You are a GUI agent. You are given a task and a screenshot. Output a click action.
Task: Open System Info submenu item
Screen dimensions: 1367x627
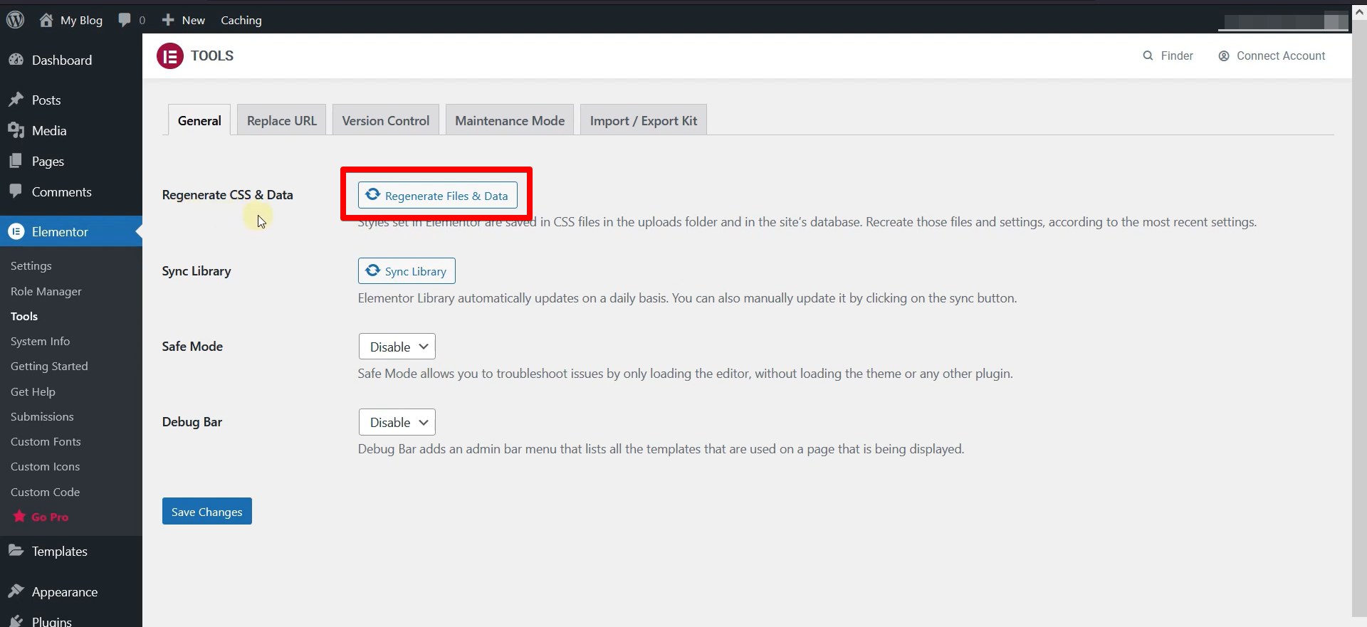click(x=40, y=342)
